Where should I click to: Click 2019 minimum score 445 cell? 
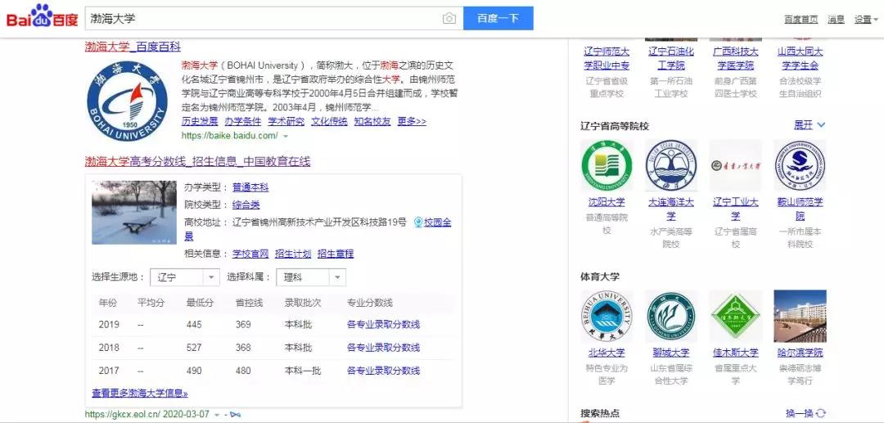pyautogui.click(x=194, y=325)
